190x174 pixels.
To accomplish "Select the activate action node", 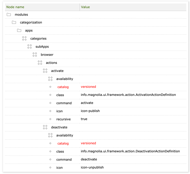I will (x=57, y=71).
